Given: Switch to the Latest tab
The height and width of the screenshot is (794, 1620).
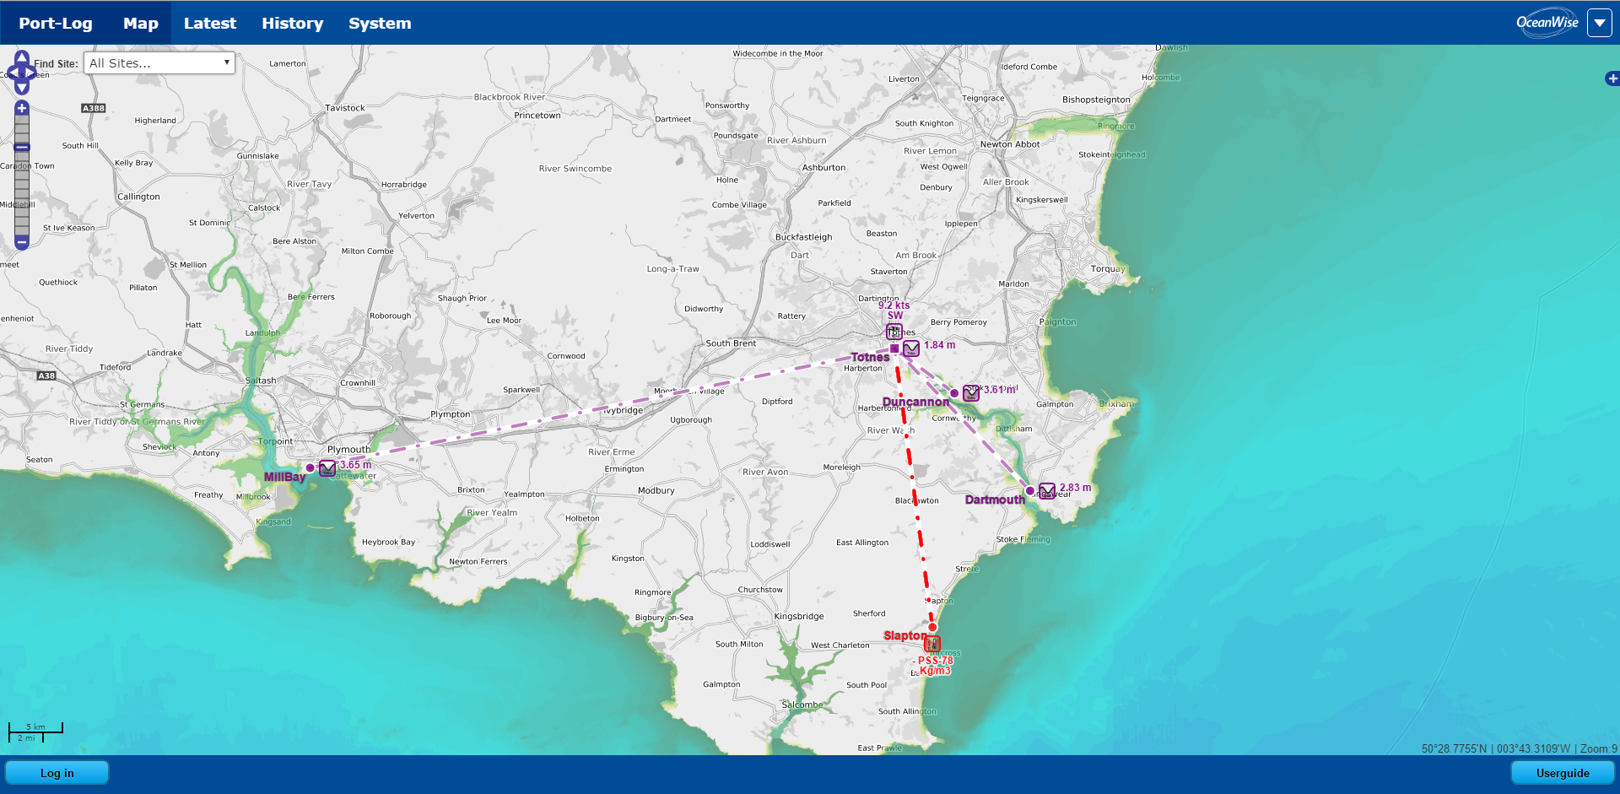Looking at the screenshot, I should point(210,23).
